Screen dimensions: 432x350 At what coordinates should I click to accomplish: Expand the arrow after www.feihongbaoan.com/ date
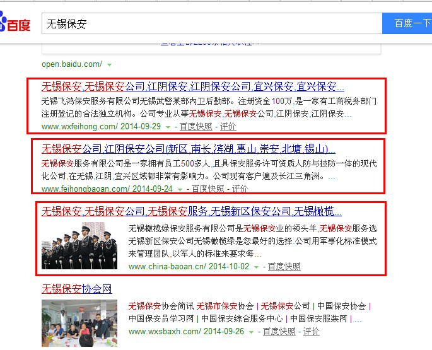pos(180,189)
